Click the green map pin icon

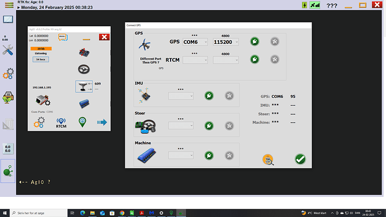coord(82,122)
